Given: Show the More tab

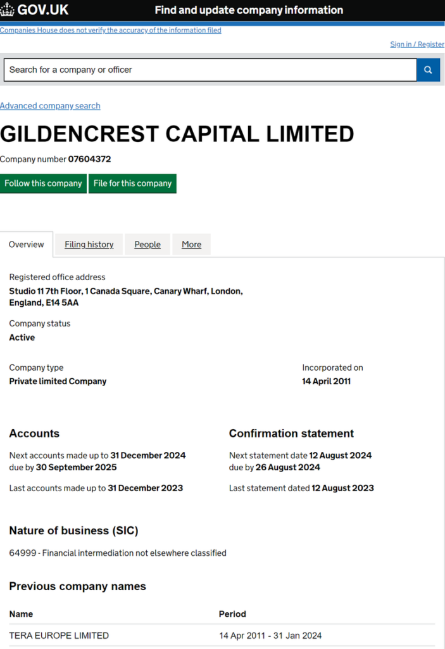Looking at the screenshot, I should click(191, 245).
